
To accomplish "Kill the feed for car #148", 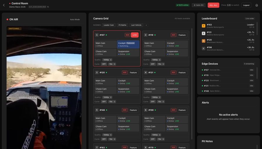I will click(125, 110).
